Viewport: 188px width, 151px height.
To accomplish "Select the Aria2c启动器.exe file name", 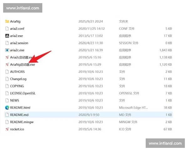I will pos(21,57).
